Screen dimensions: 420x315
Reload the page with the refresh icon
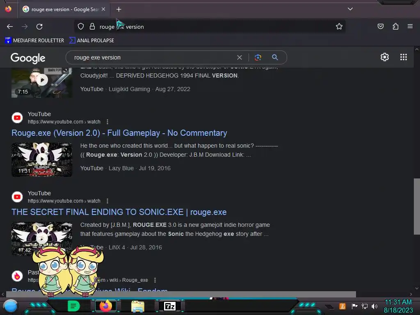click(39, 27)
